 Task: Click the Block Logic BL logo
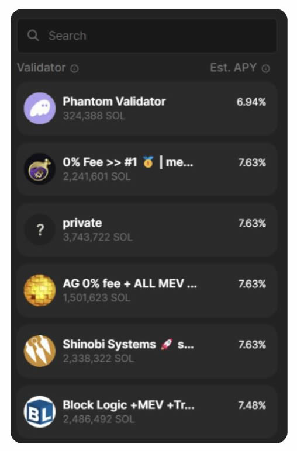(40, 412)
